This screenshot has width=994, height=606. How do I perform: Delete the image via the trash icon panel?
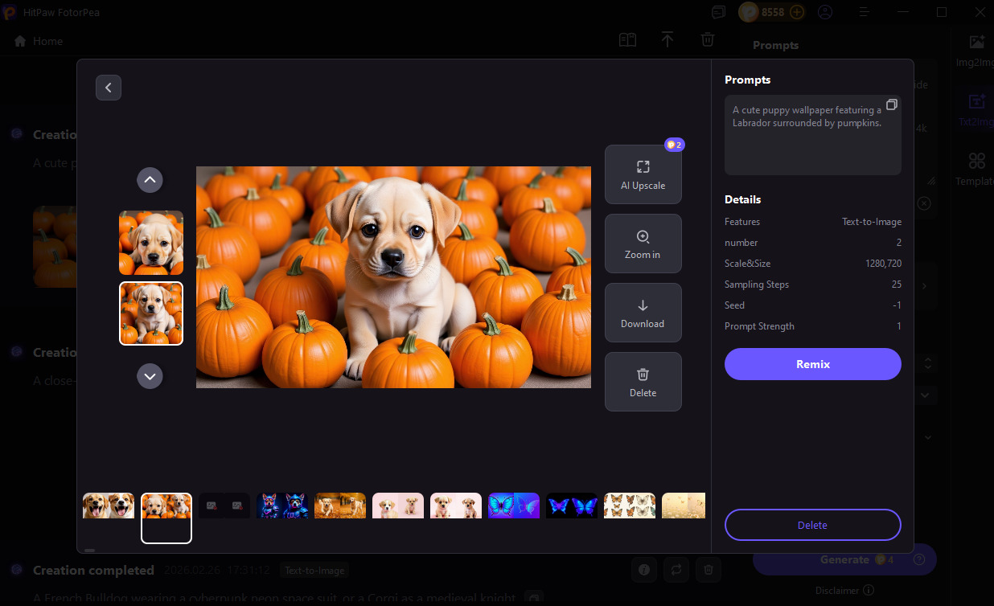[x=643, y=382]
